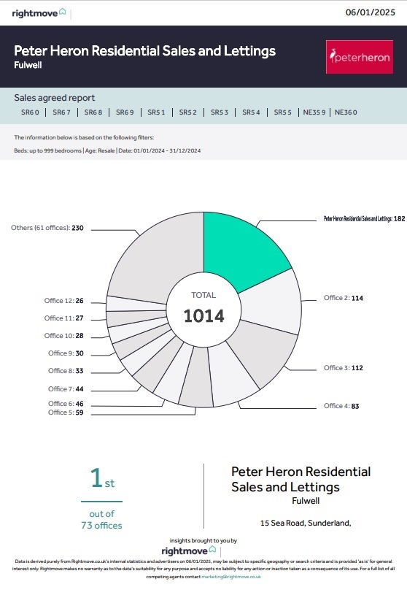Click the rightmove logo in the header
The width and height of the screenshot is (407, 606).
point(39,12)
